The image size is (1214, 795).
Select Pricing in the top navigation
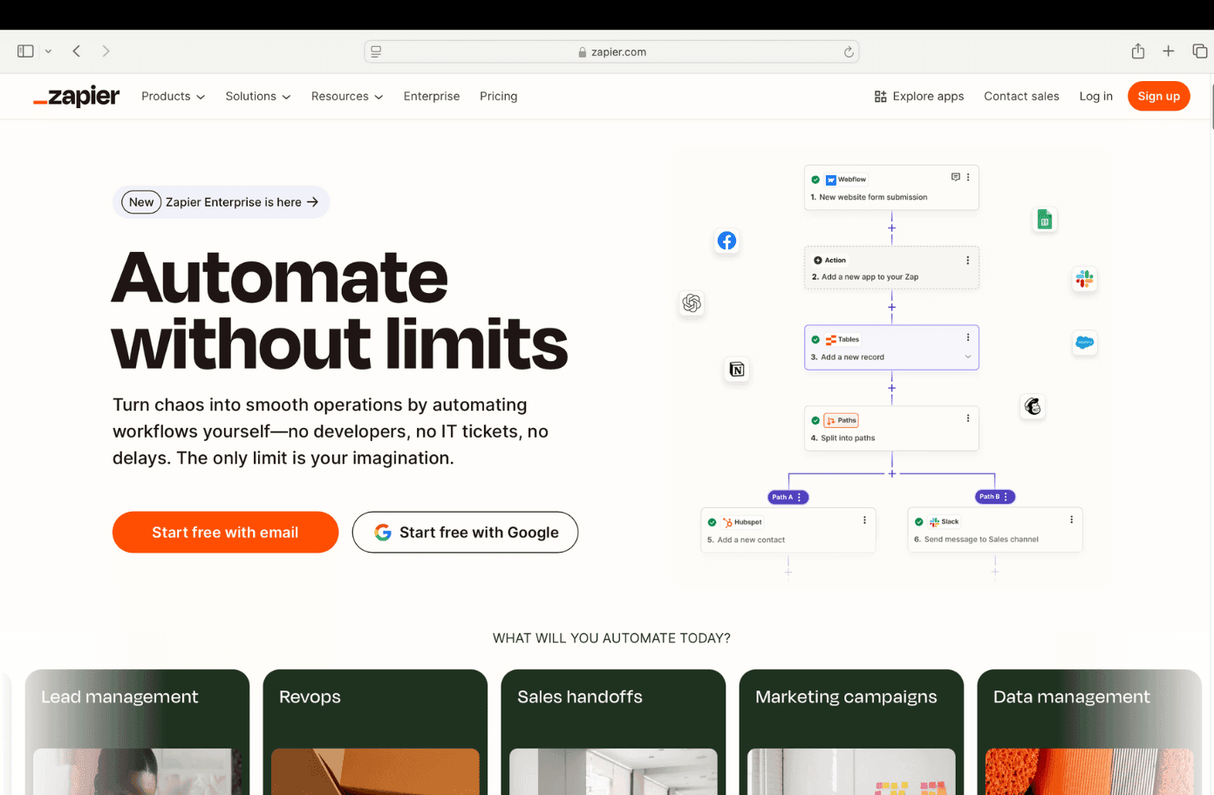pyautogui.click(x=498, y=96)
